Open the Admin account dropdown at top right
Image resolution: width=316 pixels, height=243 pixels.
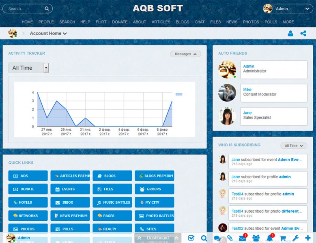[x=288, y=9]
